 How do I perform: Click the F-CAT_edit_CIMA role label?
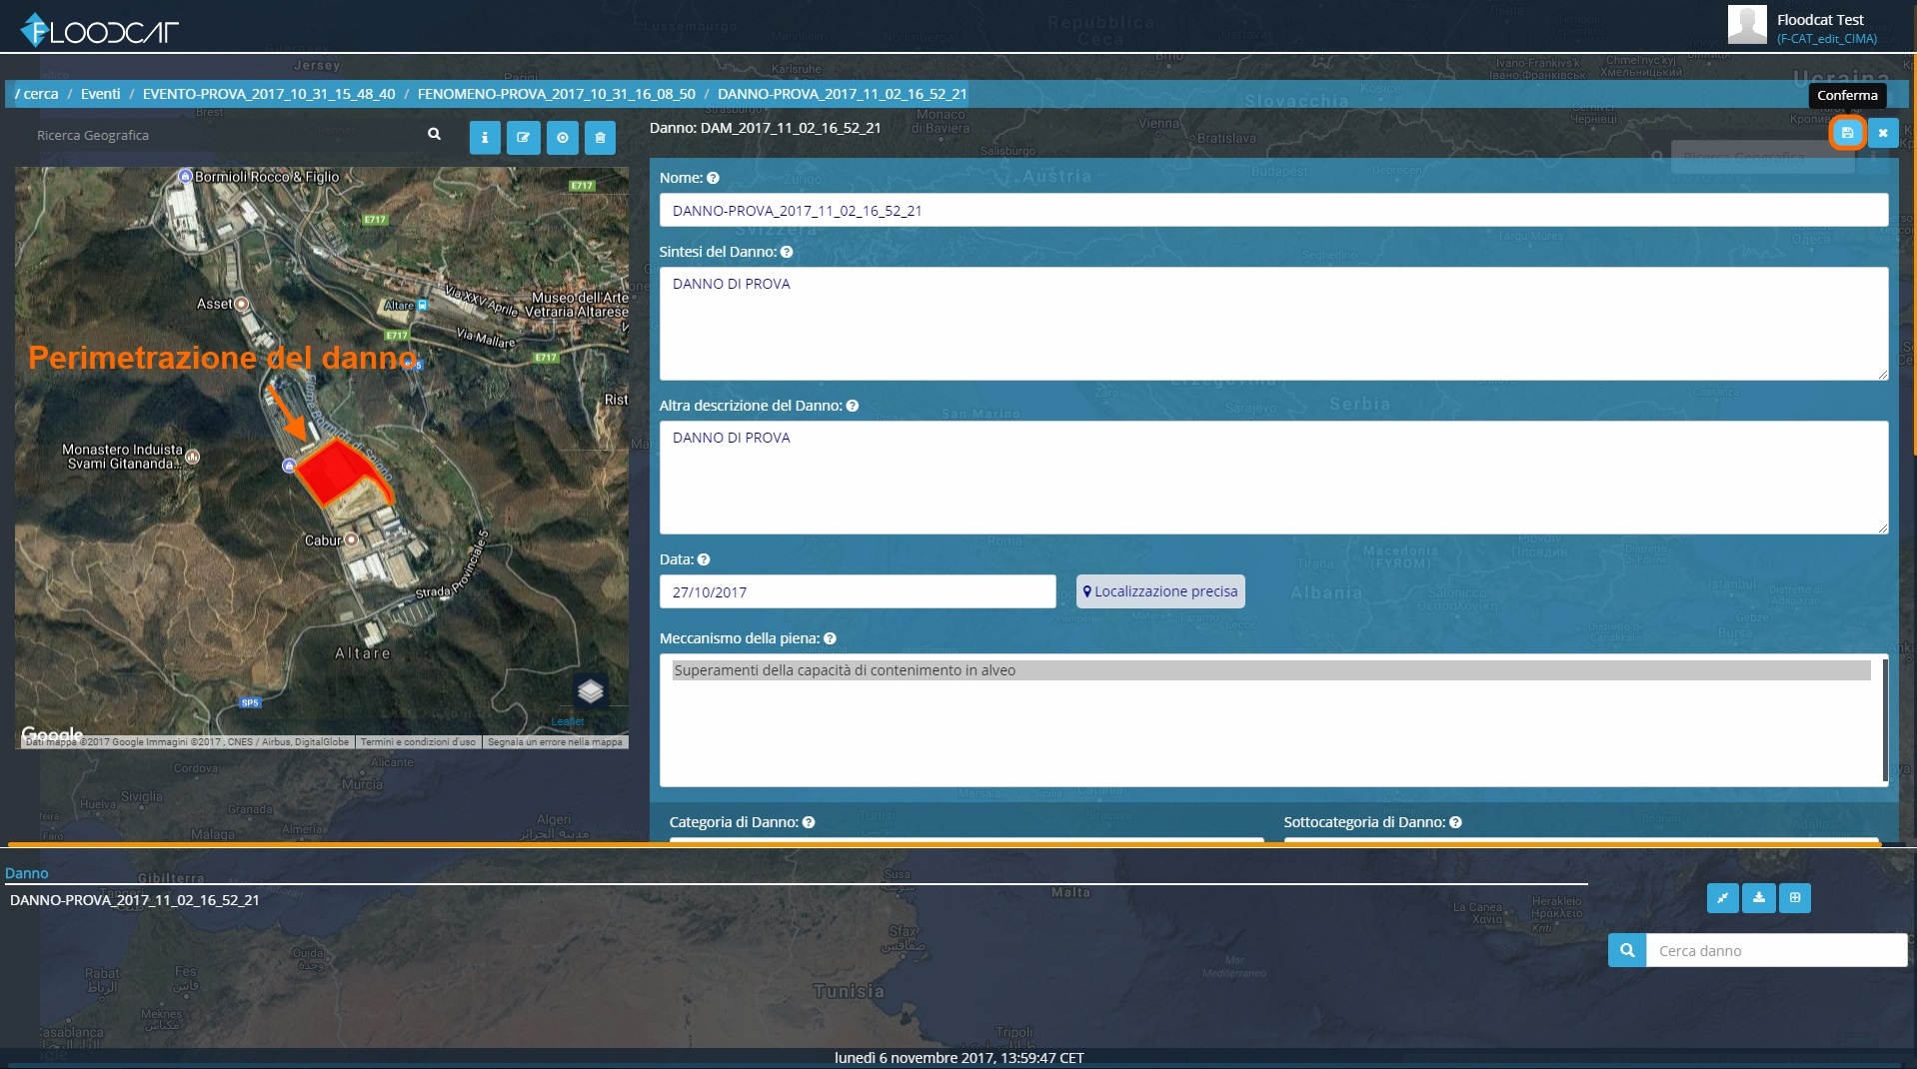1827,39
